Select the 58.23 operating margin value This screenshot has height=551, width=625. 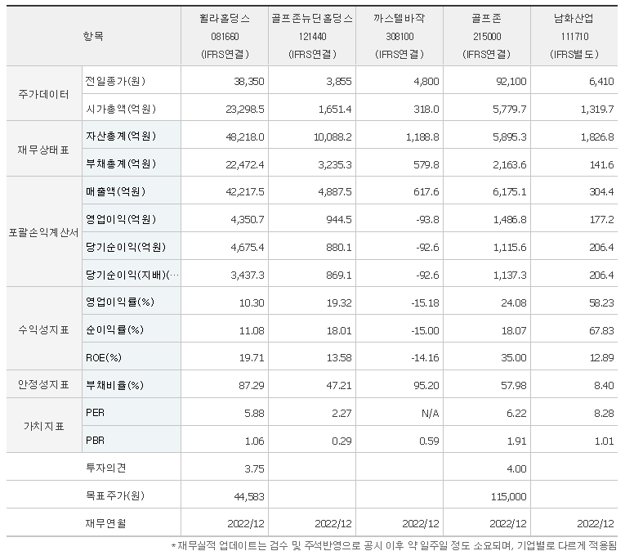(601, 302)
